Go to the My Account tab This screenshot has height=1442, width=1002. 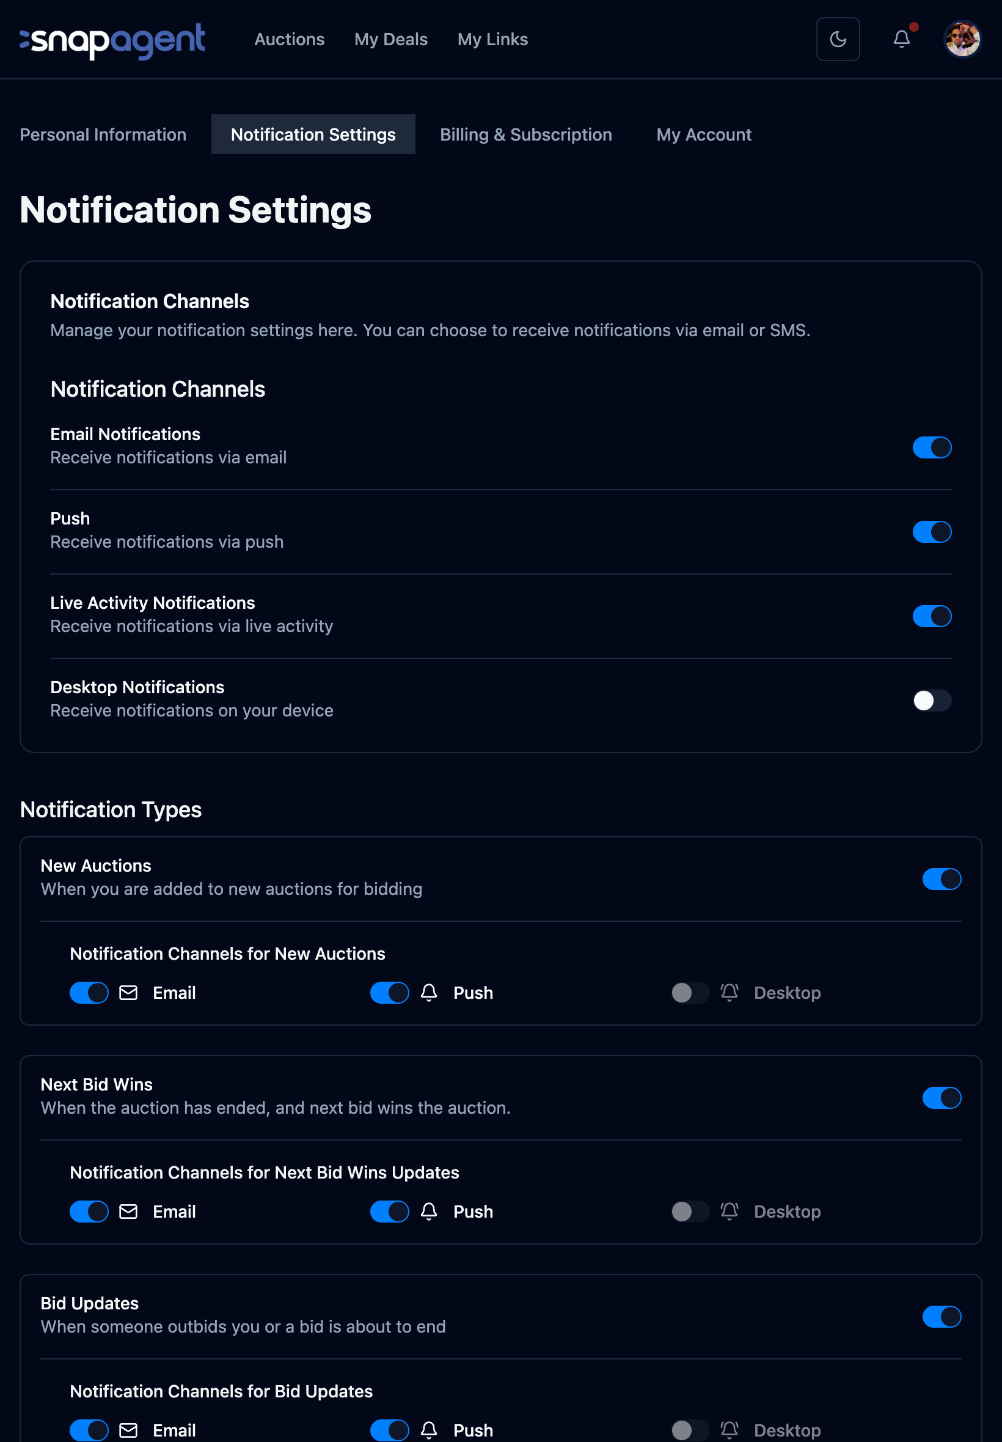pyautogui.click(x=703, y=134)
